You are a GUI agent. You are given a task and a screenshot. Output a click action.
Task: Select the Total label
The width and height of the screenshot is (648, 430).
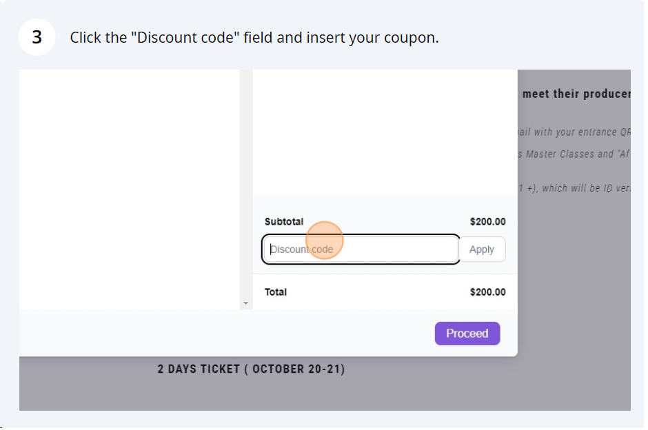[276, 292]
